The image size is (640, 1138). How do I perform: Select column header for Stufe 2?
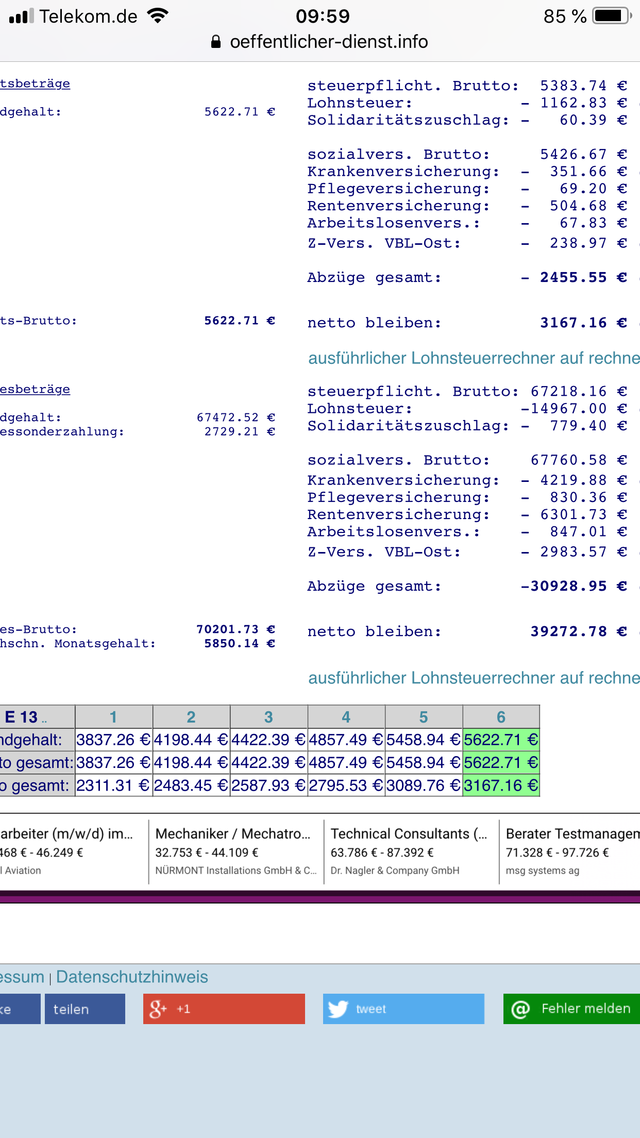pos(191,717)
